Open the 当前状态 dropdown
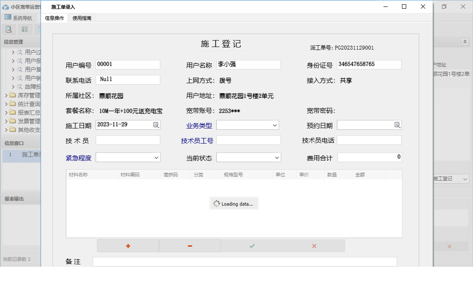Image resolution: width=473 pixels, height=304 pixels. tap(276, 158)
